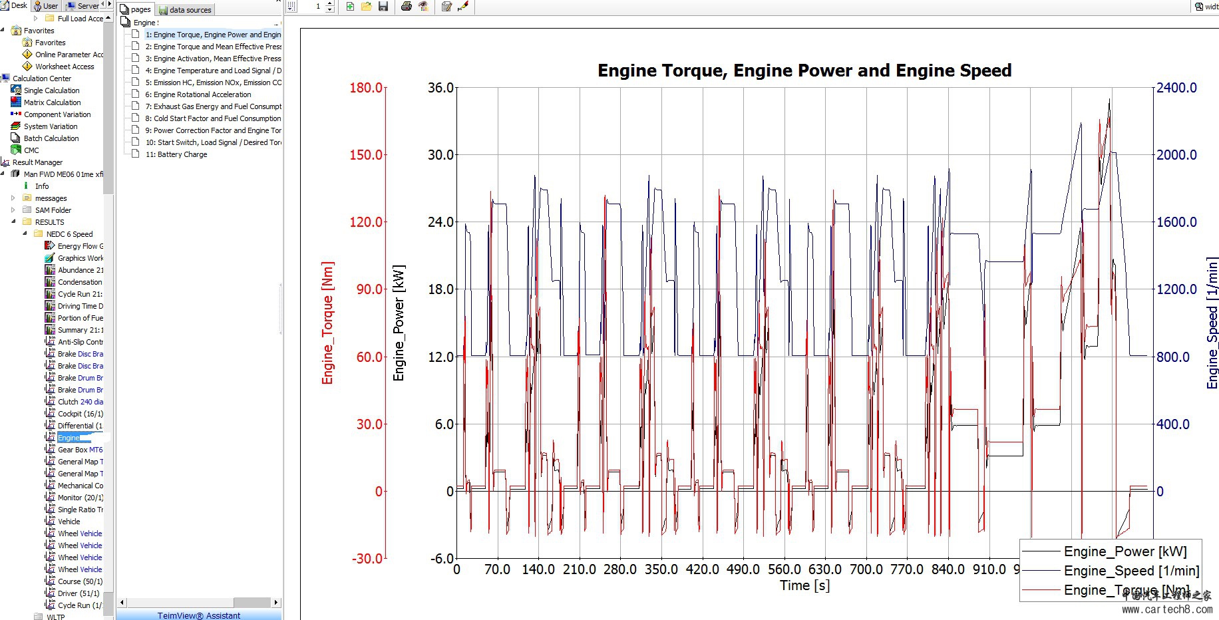Image resolution: width=1219 pixels, height=620 pixels.
Task: Open Matrix Calculation in Calculation Center
Action: [x=52, y=102]
